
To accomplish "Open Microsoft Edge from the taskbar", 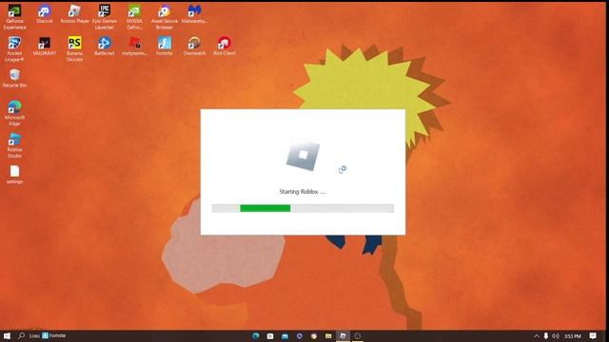I will click(255, 335).
